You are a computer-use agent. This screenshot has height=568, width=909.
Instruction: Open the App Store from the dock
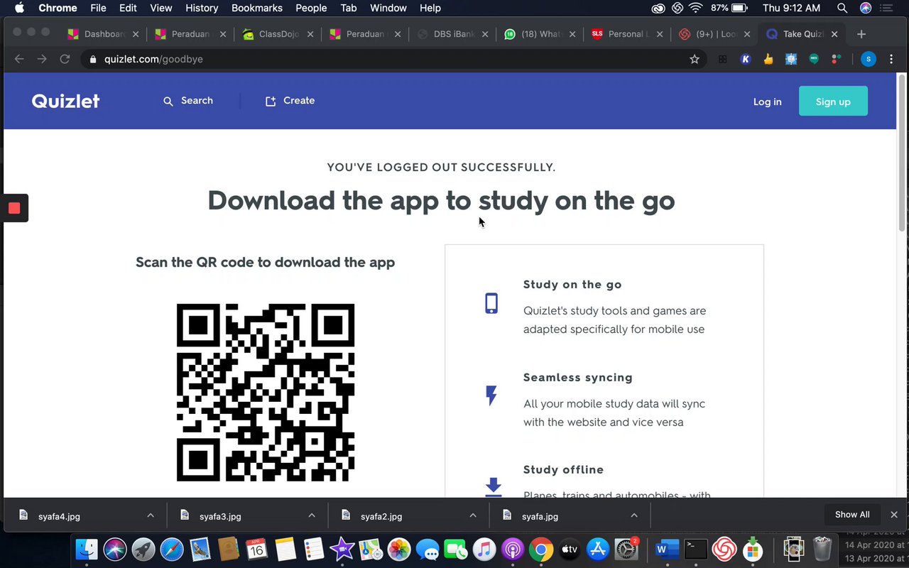(598, 550)
